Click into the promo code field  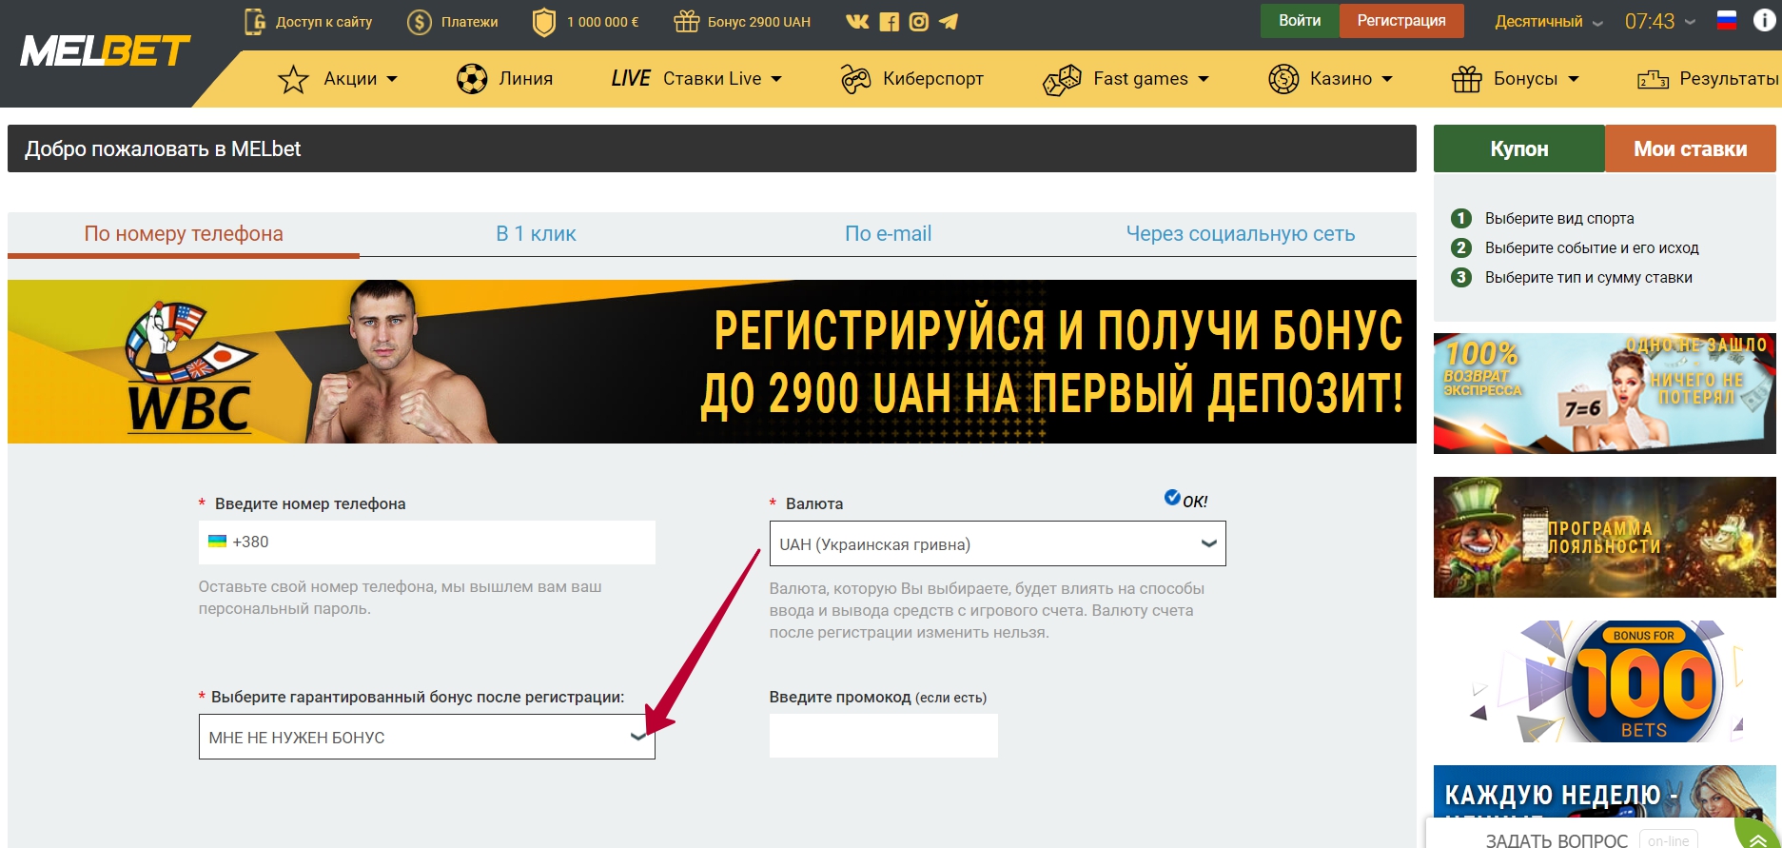(883, 736)
